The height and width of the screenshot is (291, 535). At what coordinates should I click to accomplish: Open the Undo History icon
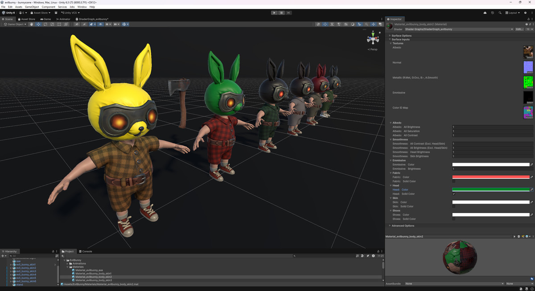point(492,13)
